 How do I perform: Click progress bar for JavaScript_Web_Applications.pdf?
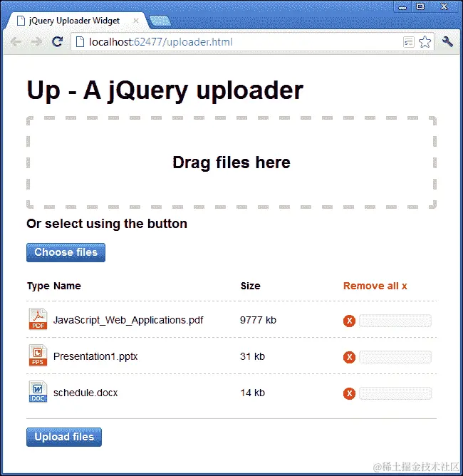coord(395,321)
